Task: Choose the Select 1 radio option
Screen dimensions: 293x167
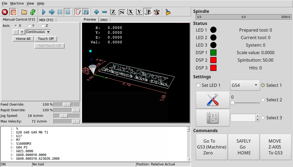Action: pos(263,85)
